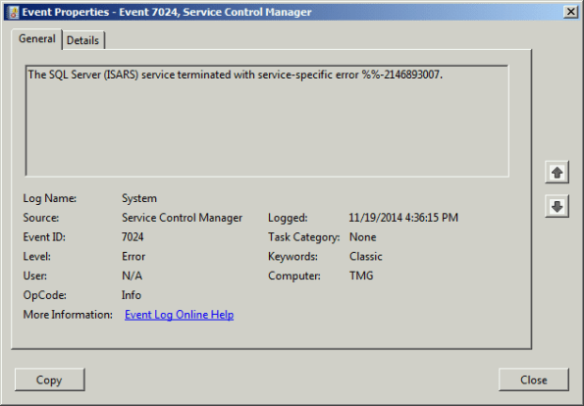Click the Level label
The height and width of the screenshot is (406, 584).
37,256
